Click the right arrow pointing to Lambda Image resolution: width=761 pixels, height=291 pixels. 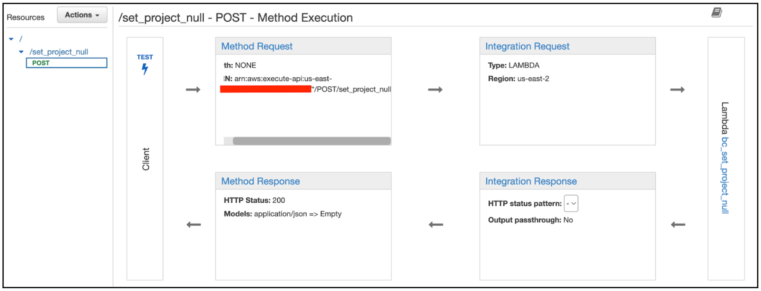point(677,90)
